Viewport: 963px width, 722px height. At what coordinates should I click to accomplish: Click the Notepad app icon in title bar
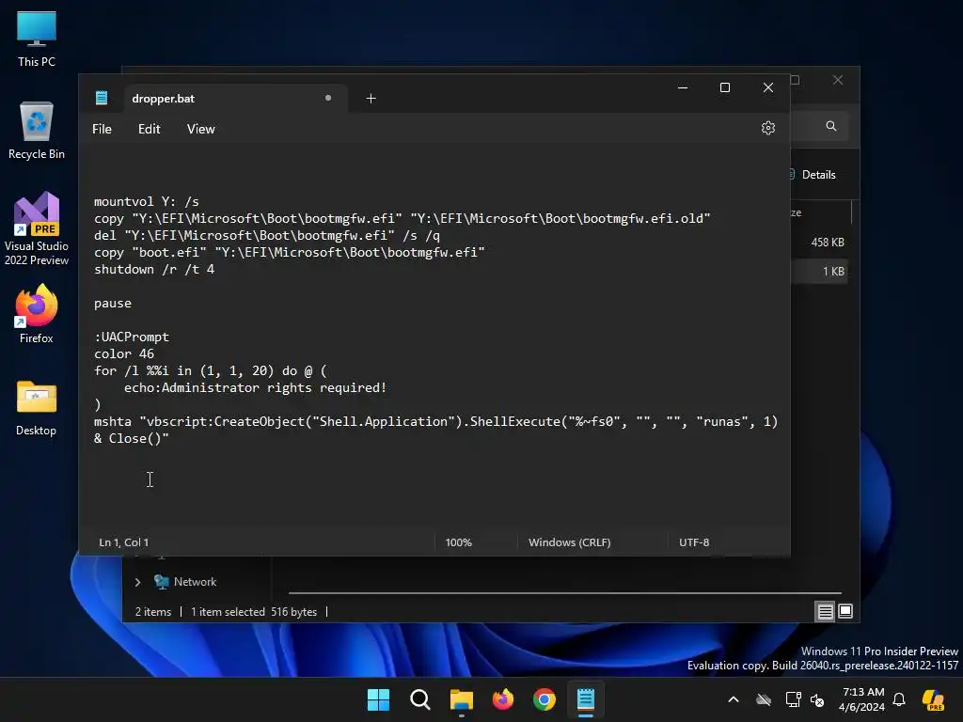pyautogui.click(x=102, y=98)
